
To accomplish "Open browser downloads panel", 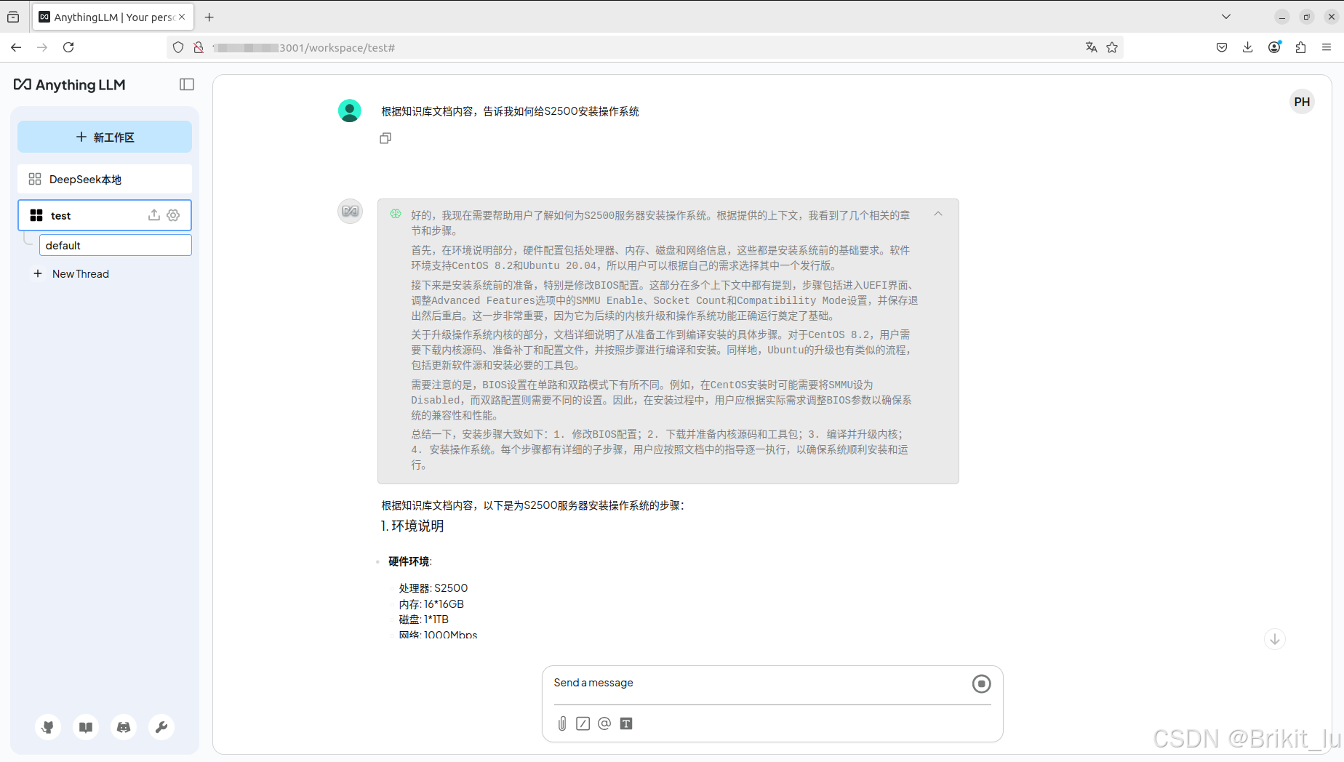I will (1248, 47).
